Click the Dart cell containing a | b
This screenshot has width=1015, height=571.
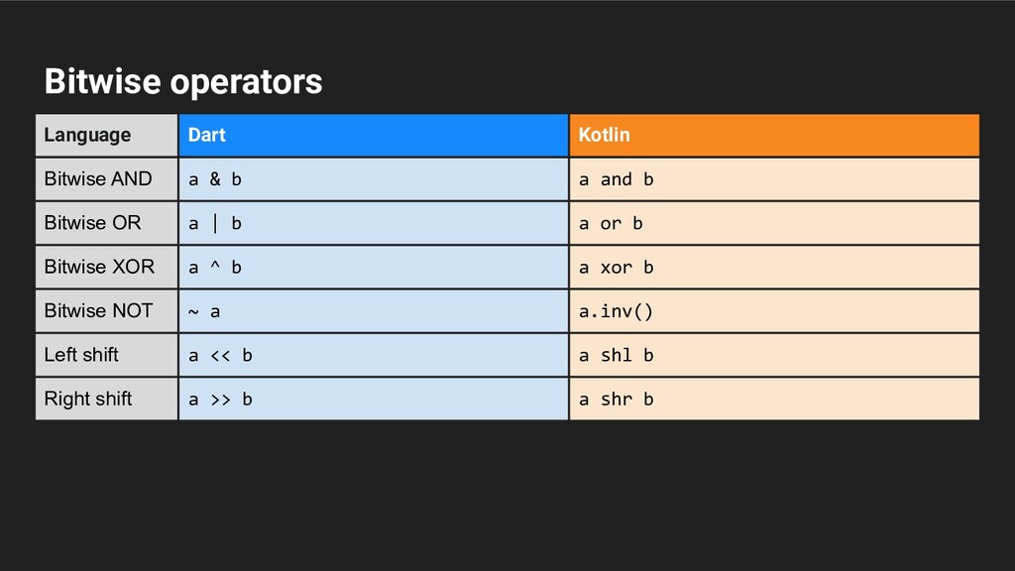[373, 223]
